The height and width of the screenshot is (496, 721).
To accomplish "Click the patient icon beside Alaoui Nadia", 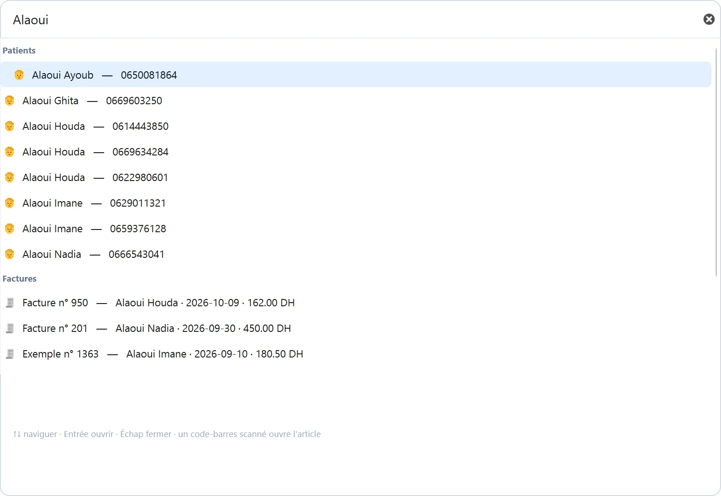I will coord(10,254).
